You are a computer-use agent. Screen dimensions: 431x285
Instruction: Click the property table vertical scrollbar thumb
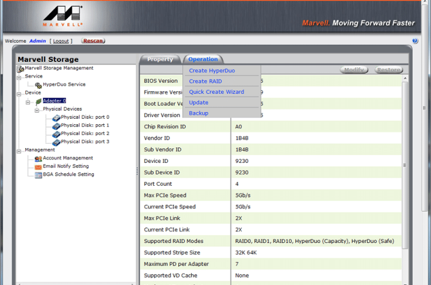click(x=405, y=165)
